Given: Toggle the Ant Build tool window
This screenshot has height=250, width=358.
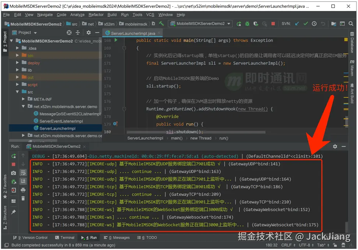Looking at the screenshot, I should click(352, 93).
